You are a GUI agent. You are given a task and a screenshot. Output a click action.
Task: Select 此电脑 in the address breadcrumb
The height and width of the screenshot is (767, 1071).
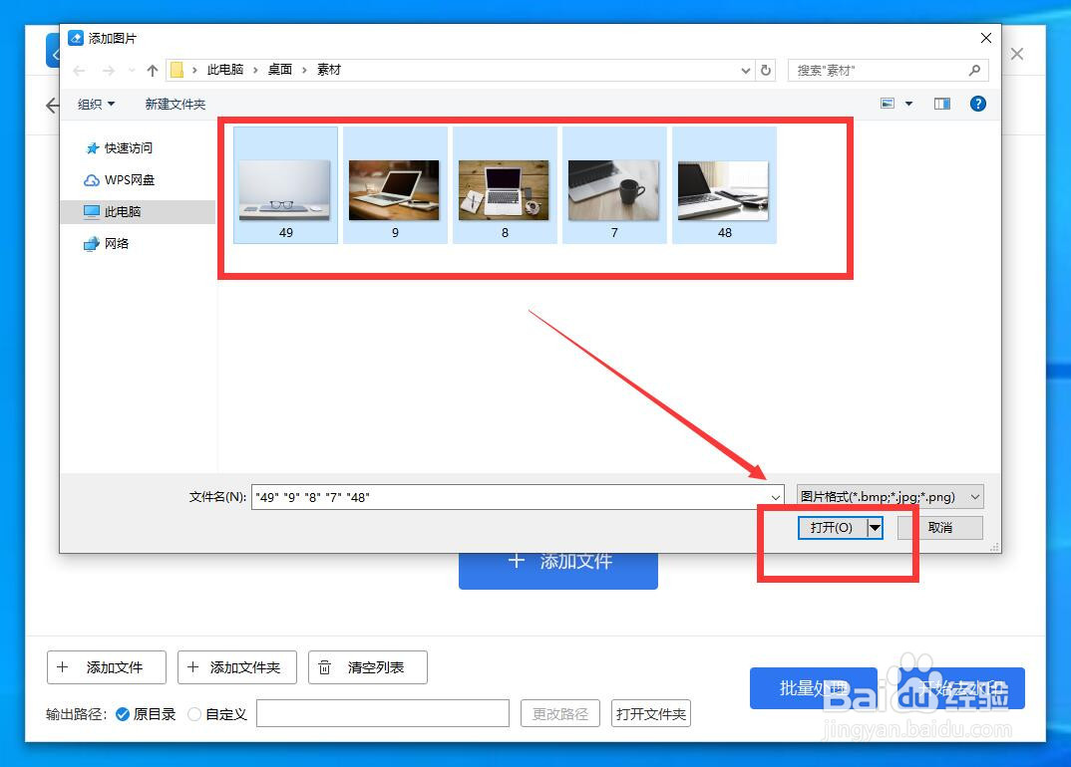pos(225,70)
